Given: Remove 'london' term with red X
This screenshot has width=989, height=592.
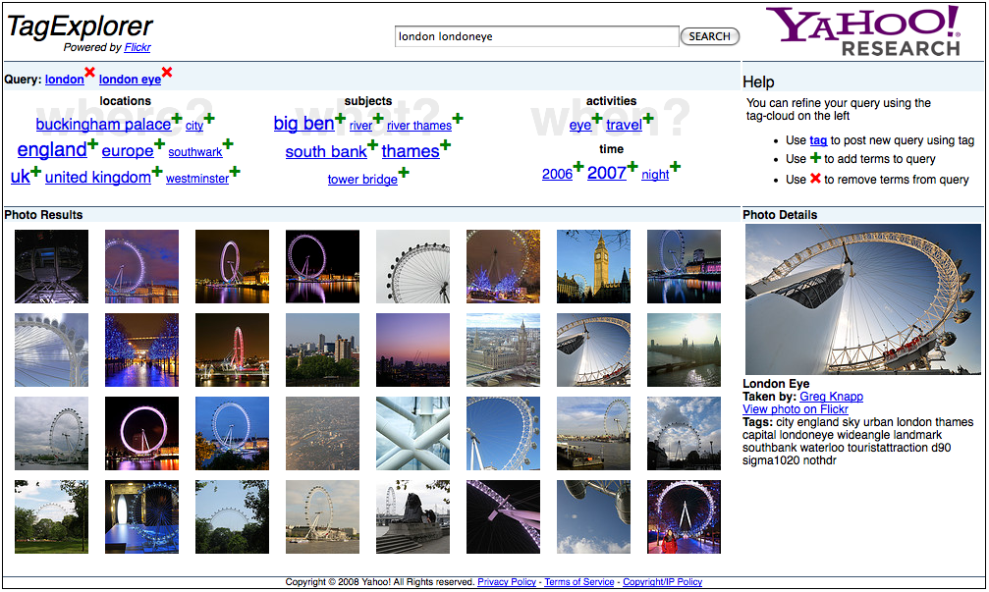Looking at the screenshot, I should coord(90,73).
